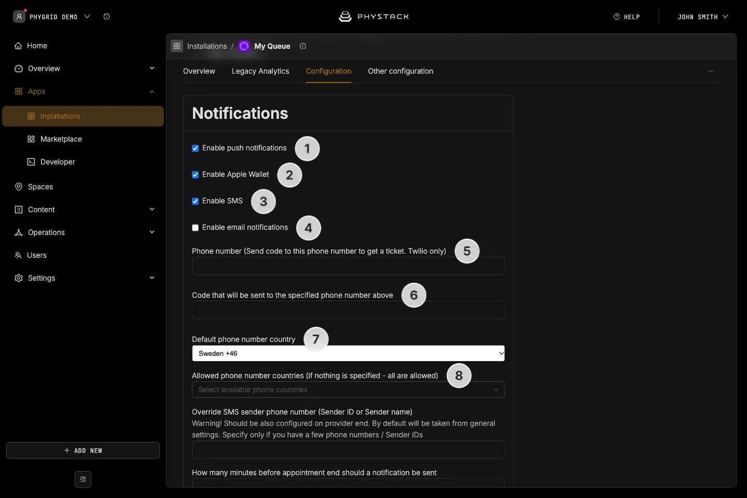Click the Content icon in sidebar

[x=19, y=210]
